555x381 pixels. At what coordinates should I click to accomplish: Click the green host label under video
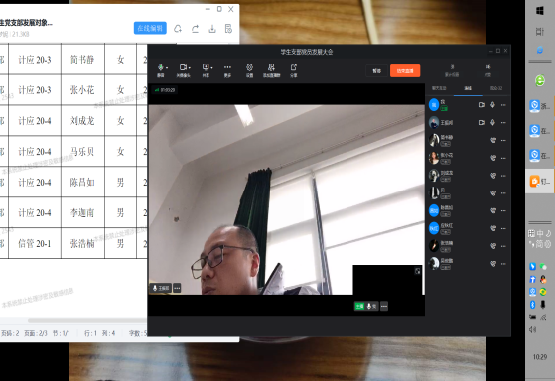(359, 306)
